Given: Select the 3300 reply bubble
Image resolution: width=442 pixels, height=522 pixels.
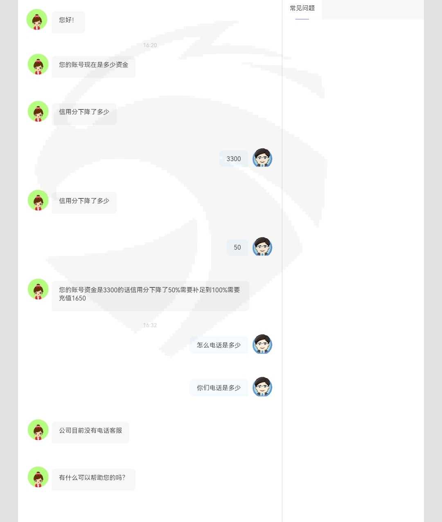Looking at the screenshot, I should [234, 159].
